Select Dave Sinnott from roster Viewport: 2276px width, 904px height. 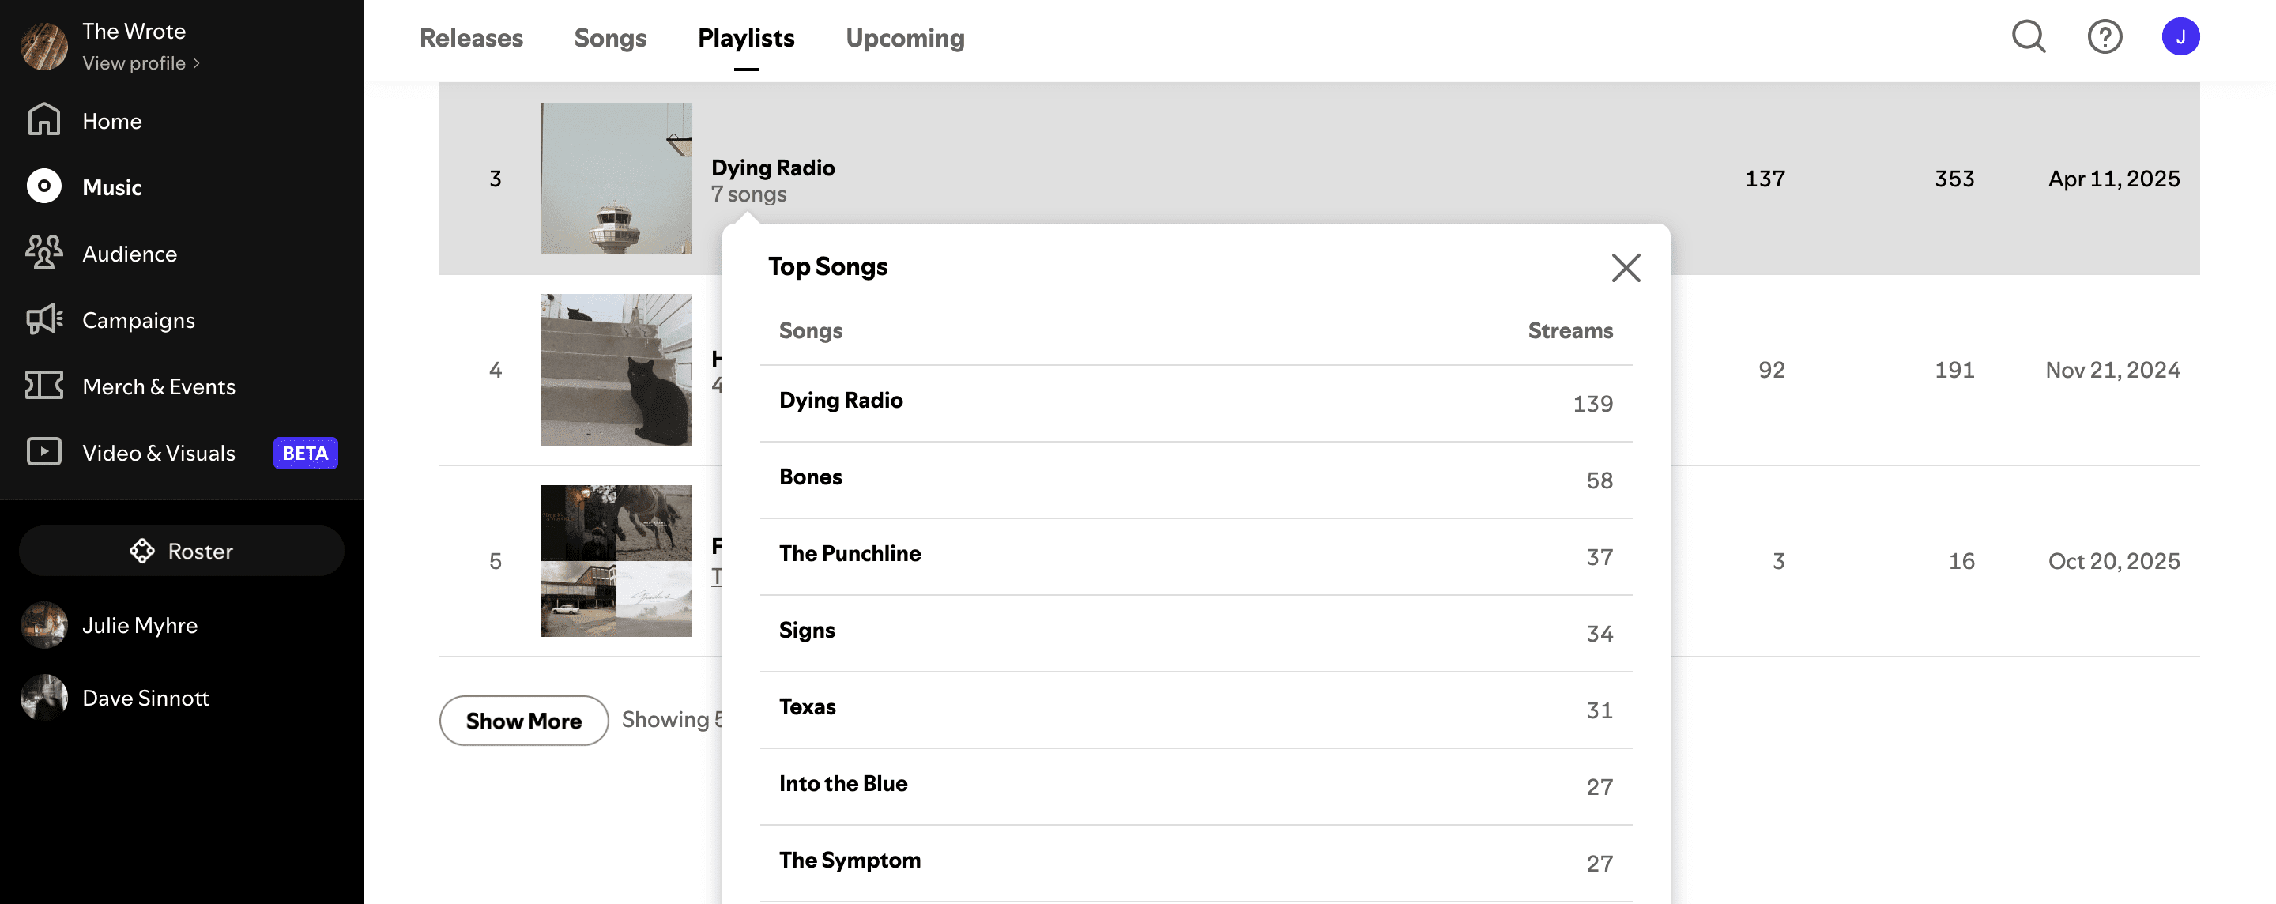point(145,697)
